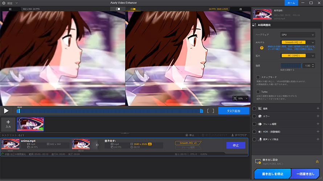This screenshot has height=181, width=323.
Task: Enable the HDR experimental checkbox
Action: click(254, 132)
